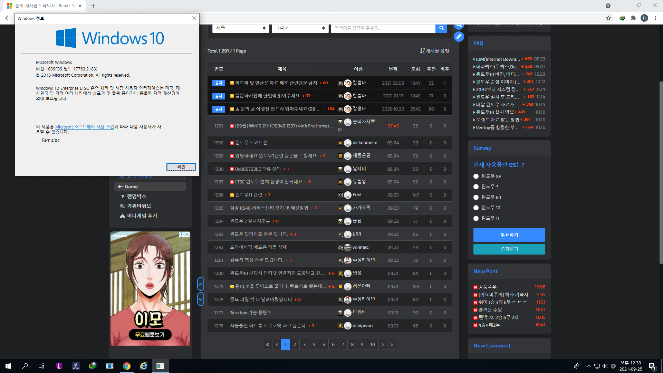Open post Tera box 가능 용량?
The image size is (663, 373).
click(x=250, y=313)
